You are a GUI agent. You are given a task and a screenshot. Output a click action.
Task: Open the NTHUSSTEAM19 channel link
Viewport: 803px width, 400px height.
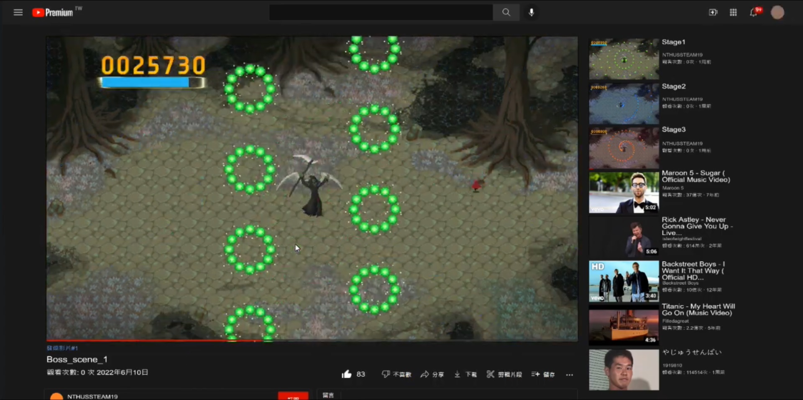click(92, 396)
